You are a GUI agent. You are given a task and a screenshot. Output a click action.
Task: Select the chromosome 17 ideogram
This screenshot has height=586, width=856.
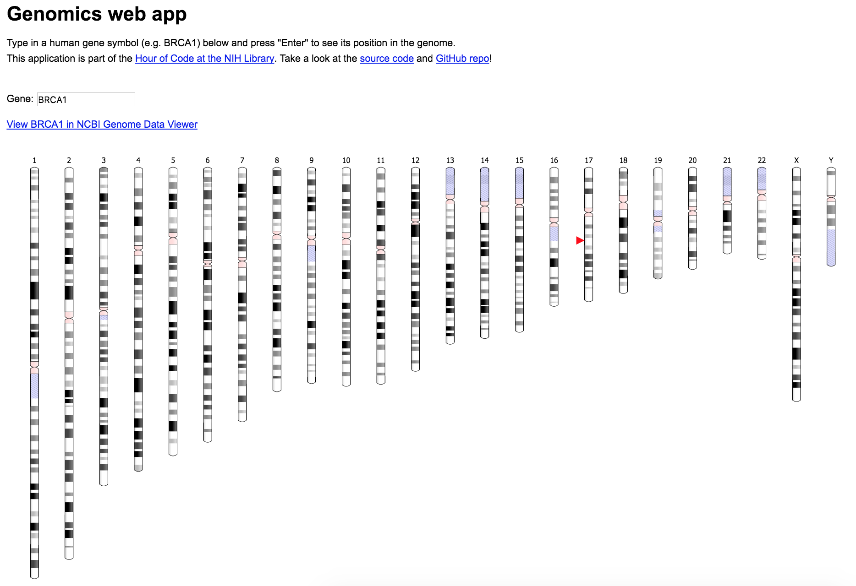pyautogui.click(x=589, y=234)
